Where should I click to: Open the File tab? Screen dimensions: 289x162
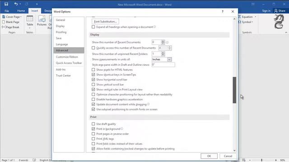coord(7,11)
